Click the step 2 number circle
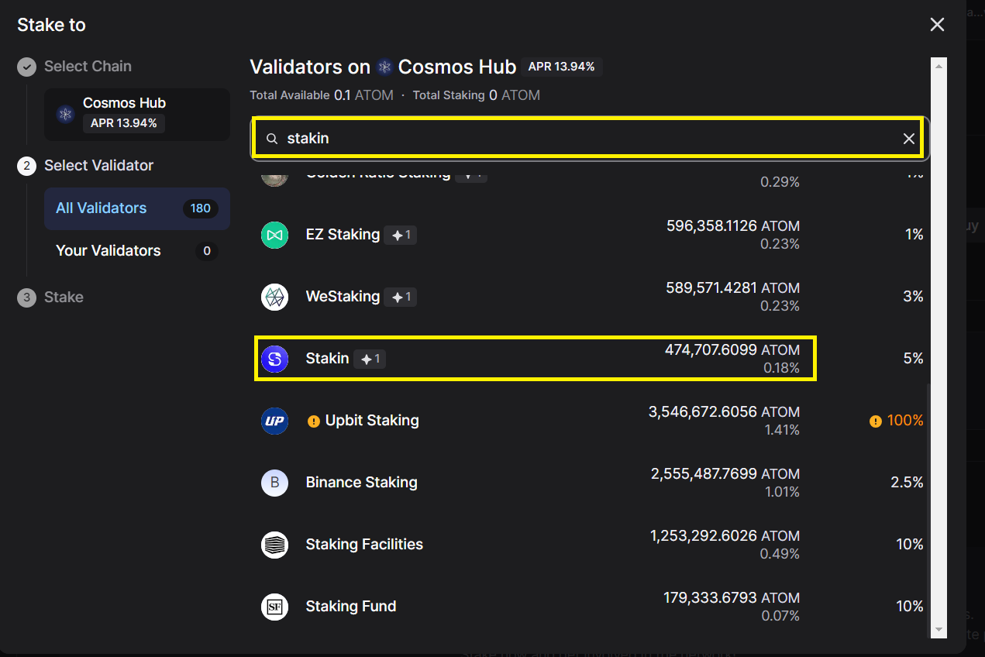 coord(26,166)
